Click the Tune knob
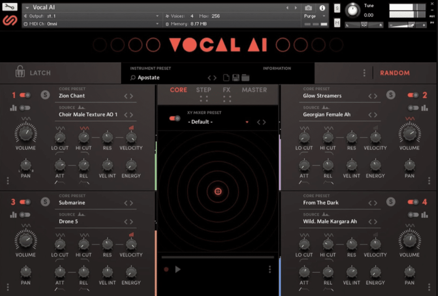The width and height of the screenshot is (438, 296). click(x=352, y=10)
